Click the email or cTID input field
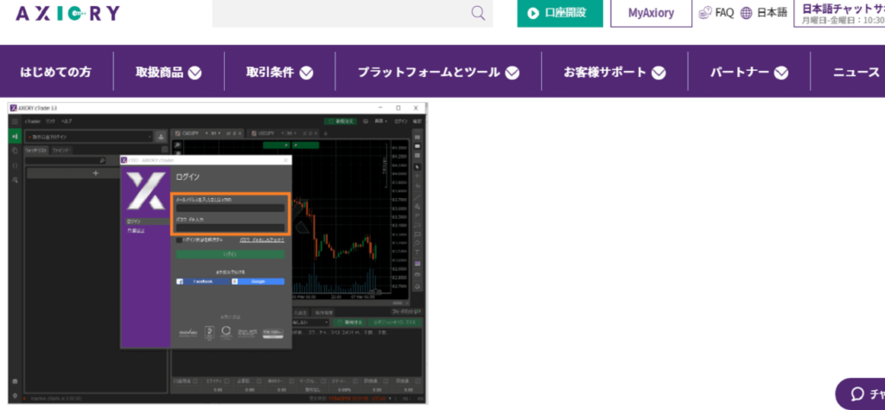Screen dimensions: 885x410 [x=230, y=208]
